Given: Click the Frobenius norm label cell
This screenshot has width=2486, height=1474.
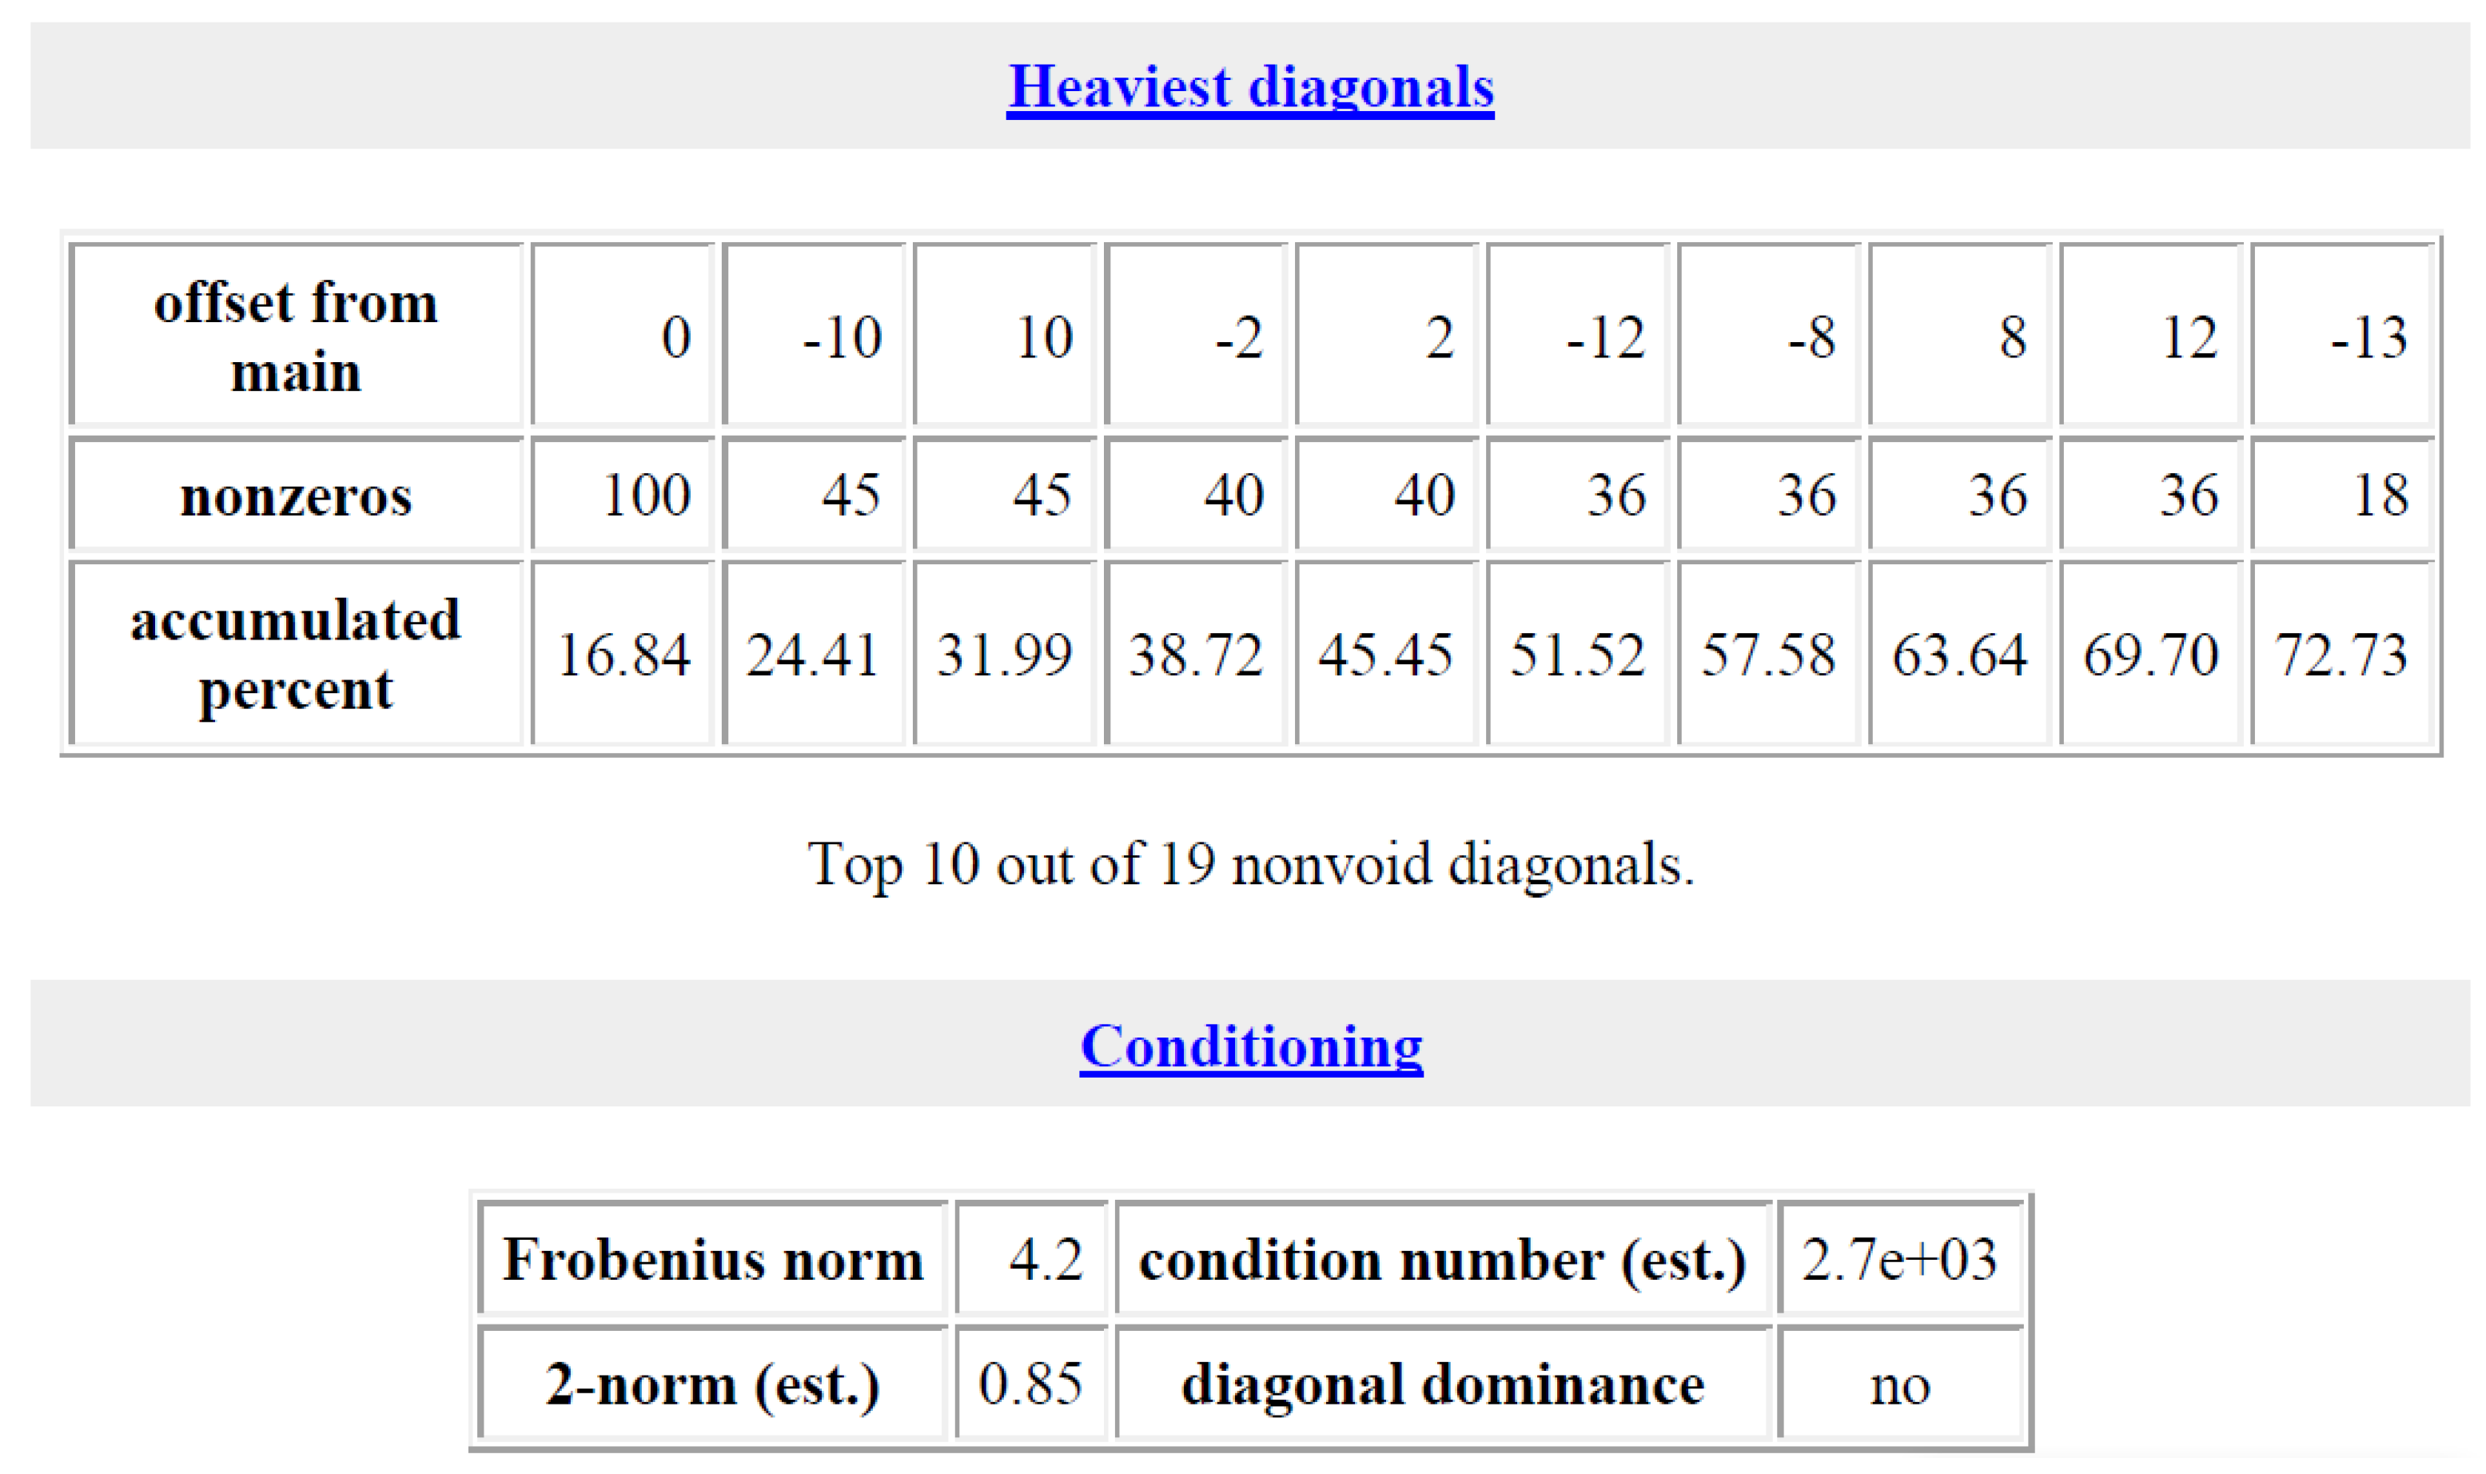Looking at the screenshot, I should pos(712,1260).
